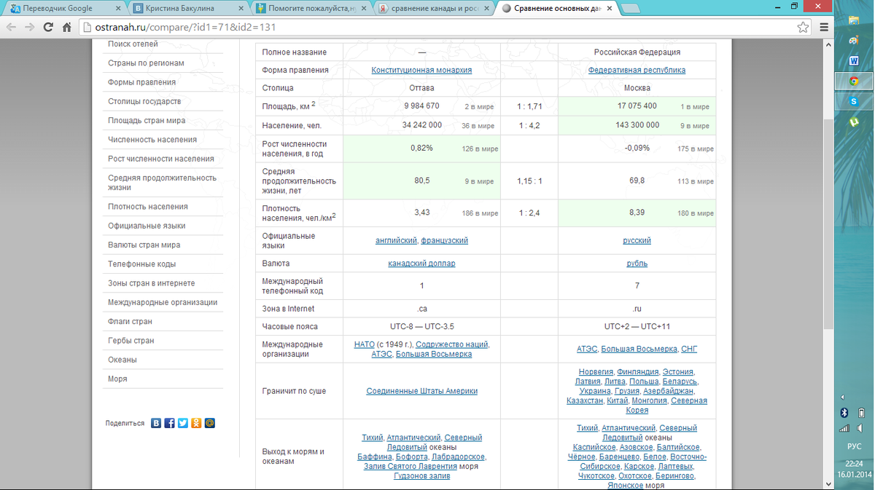This screenshot has width=875, height=490.
Task: Click the browser back arrow
Action: (11, 28)
